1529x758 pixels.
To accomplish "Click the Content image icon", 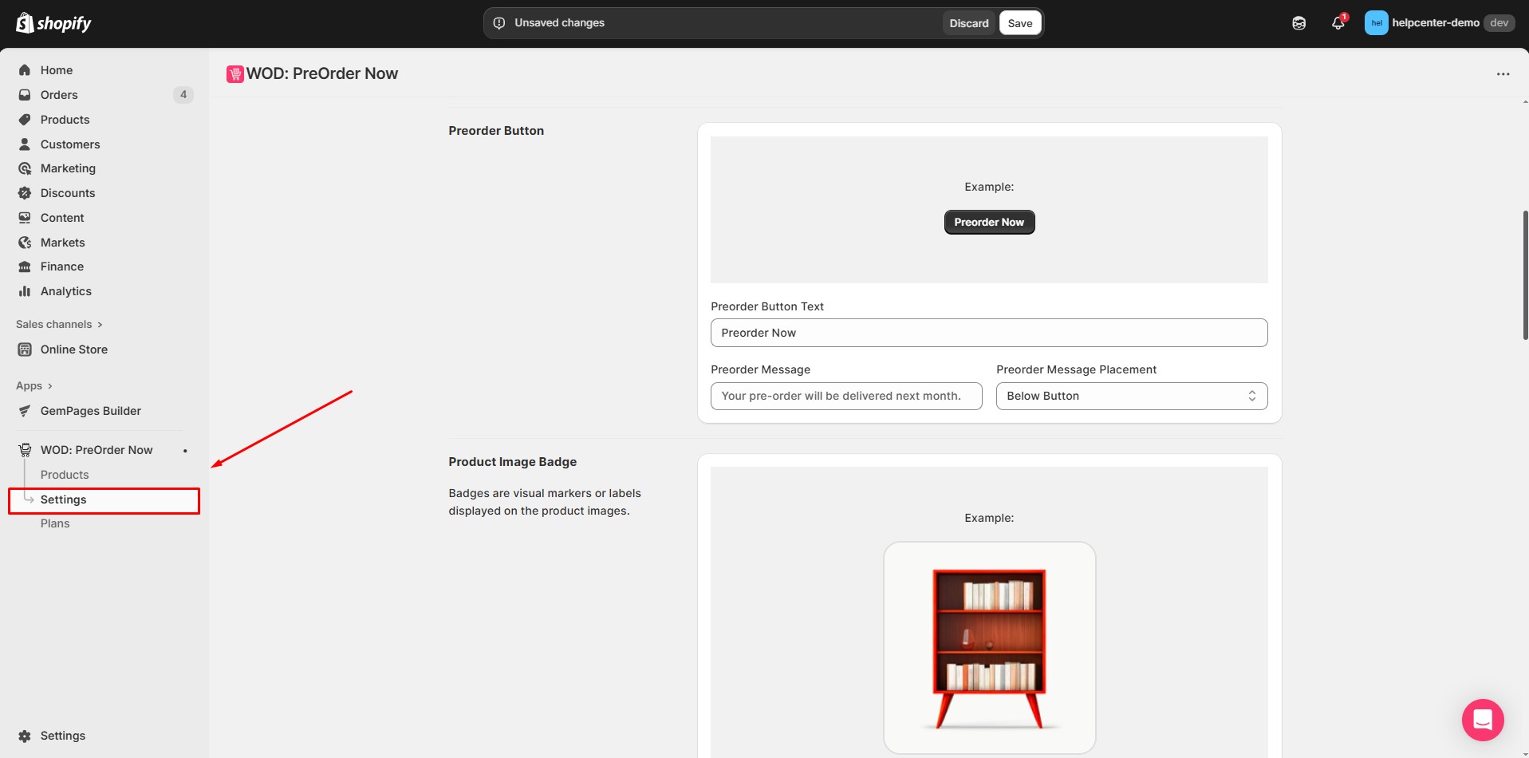I will pos(25,218).
